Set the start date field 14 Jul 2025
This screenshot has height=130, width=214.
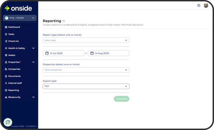pyautogui.click(x=64, y=53)
